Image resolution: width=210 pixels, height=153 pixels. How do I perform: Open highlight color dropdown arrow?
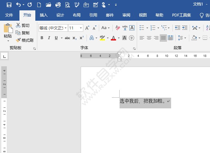[108, 38]
